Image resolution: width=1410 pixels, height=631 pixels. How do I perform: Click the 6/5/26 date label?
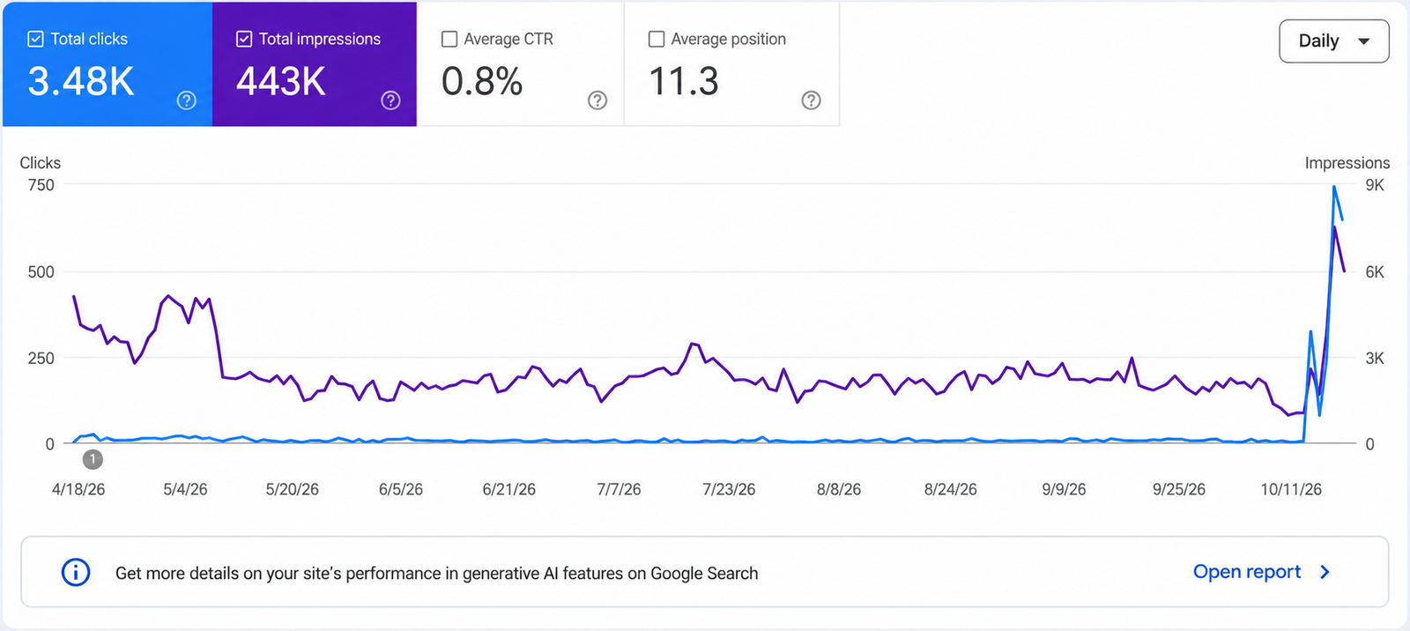point(401,489)
